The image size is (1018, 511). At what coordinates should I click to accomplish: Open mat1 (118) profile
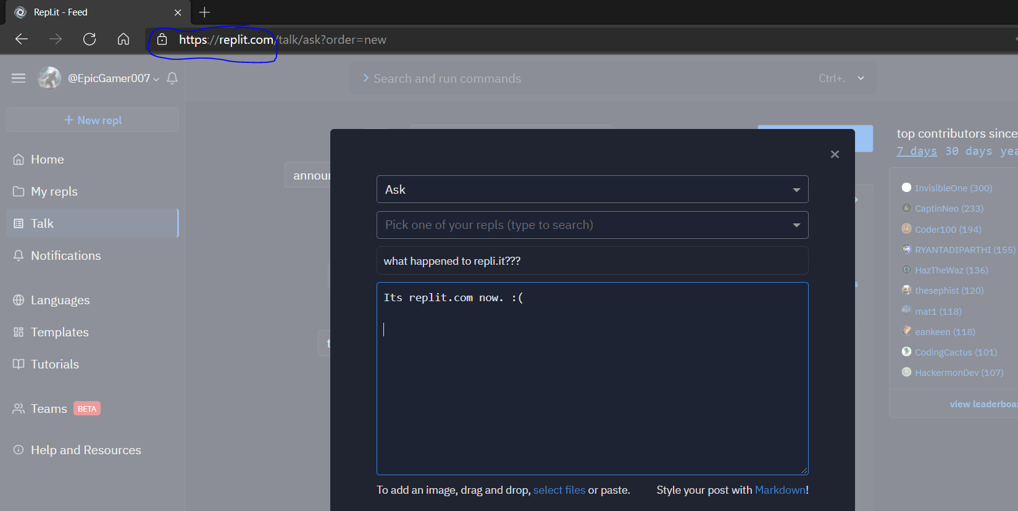(938, 312)
